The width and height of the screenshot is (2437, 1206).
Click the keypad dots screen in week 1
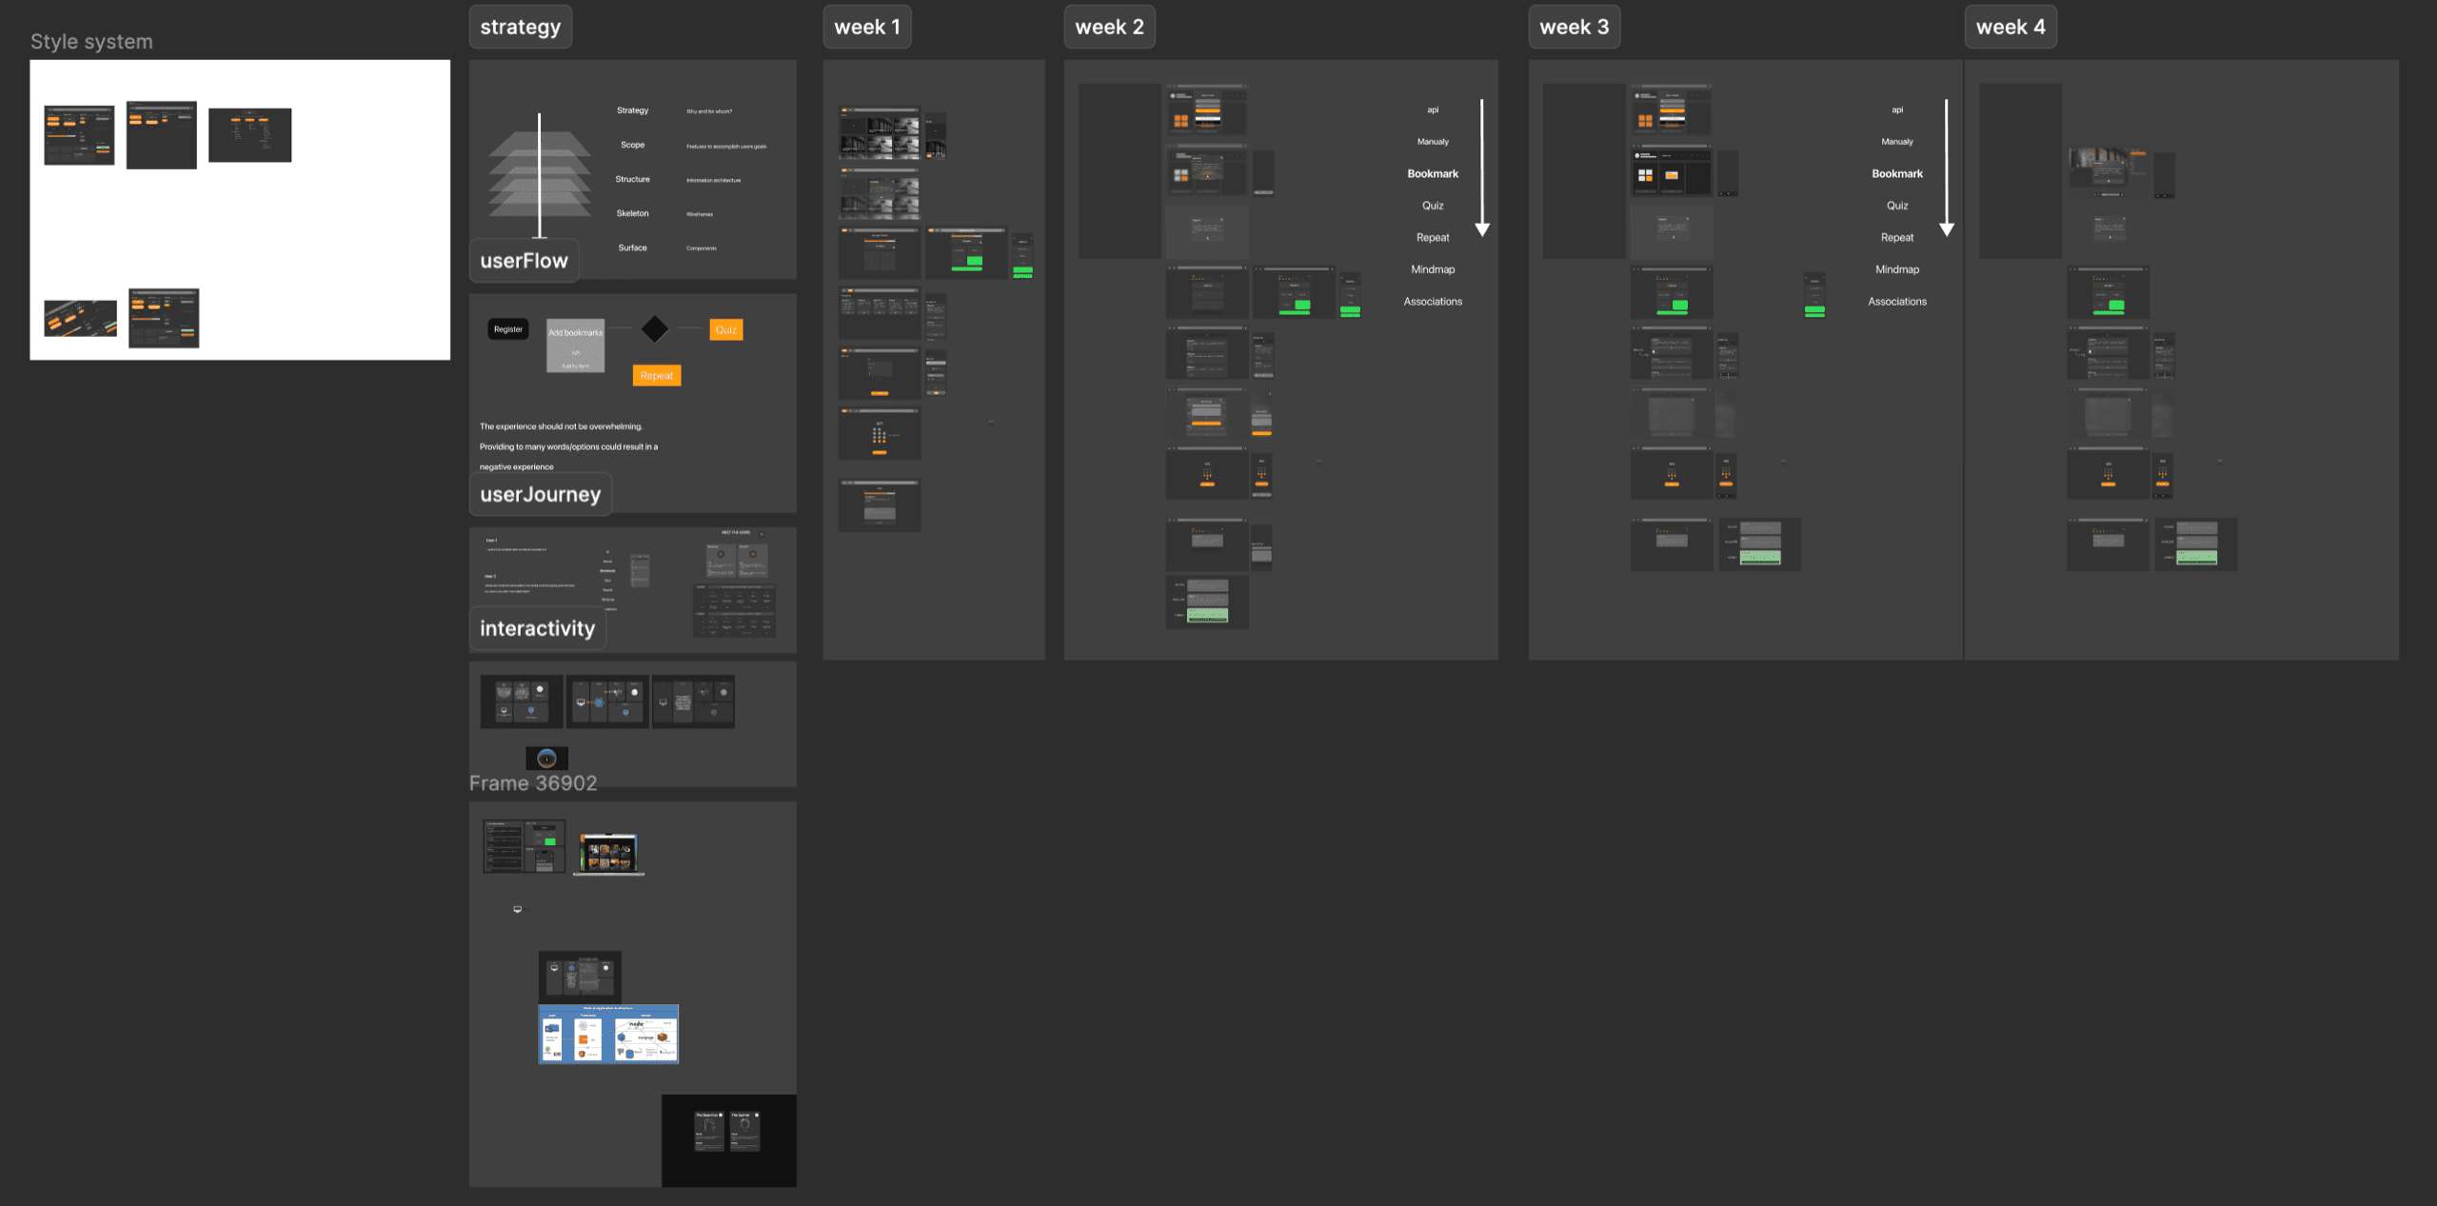point(880,434)
